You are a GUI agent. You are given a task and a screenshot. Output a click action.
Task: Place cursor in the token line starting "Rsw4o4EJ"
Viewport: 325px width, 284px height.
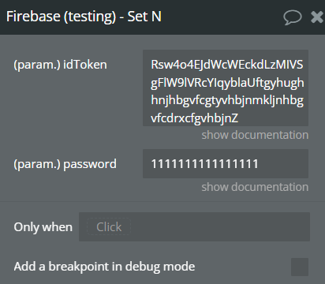pos(227,65)
